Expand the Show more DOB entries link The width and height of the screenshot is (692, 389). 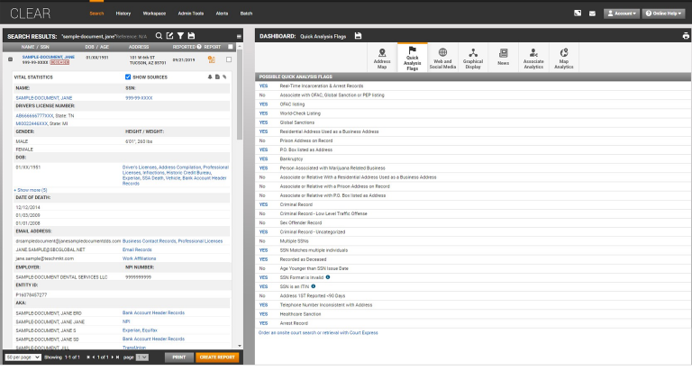coord(32,190)
